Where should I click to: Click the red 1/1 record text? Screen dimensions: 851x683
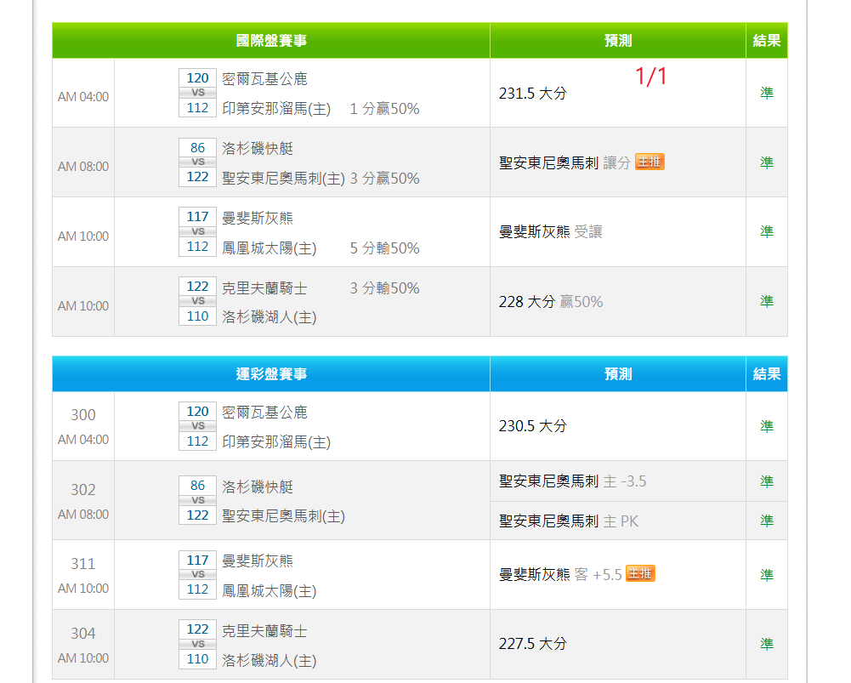click(x=651, y=77)
